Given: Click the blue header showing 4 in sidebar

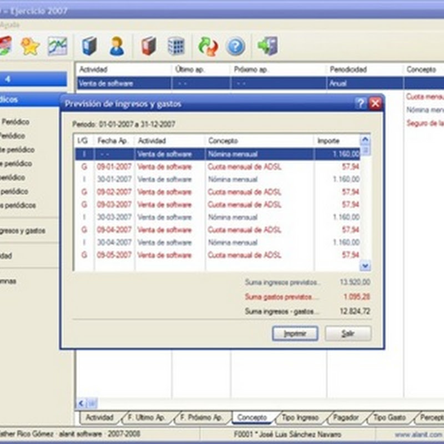Looking at the screenshot, I should [33, 79].
